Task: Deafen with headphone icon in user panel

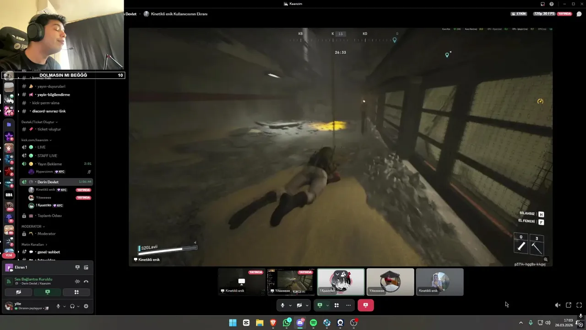Action: click(x=72, y=306)
